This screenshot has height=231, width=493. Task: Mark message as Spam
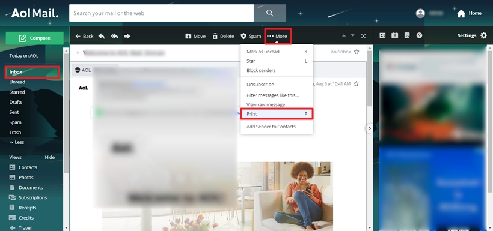coord(251,36)
